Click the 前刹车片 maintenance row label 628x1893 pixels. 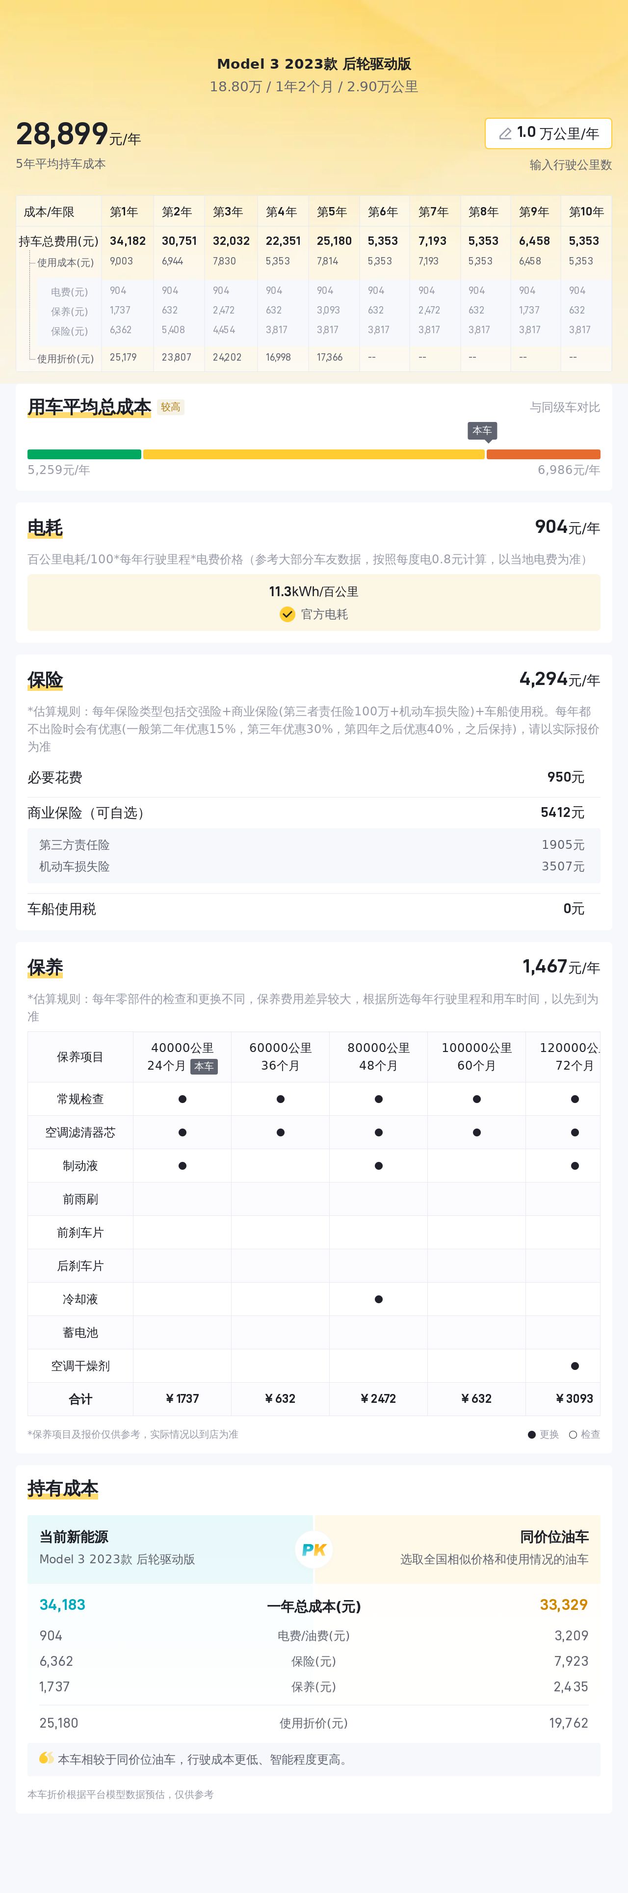tap(80, 1233)
